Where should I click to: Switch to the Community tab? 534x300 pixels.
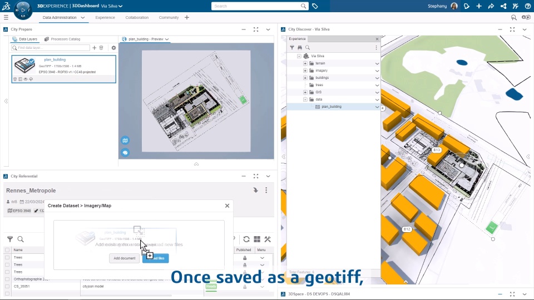169,17
